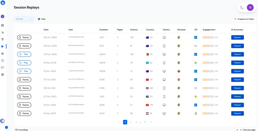The height and width of the screenshot is (131, 258).
Task: Play the 13 Oct, 16:40 session
Action: (24, 71)
